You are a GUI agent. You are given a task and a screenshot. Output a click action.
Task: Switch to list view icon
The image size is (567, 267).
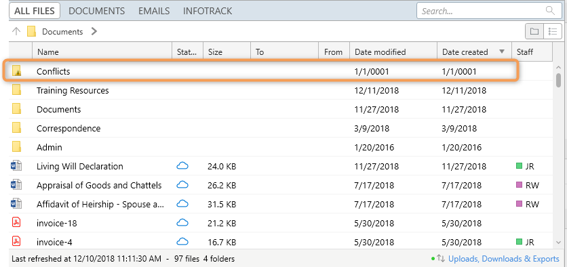[552, 32]
